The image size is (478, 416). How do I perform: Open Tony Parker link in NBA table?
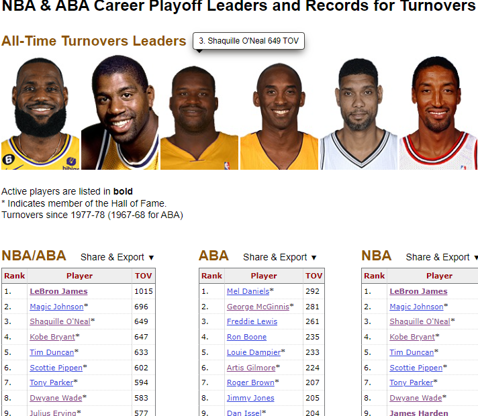[x=412, y=382]
